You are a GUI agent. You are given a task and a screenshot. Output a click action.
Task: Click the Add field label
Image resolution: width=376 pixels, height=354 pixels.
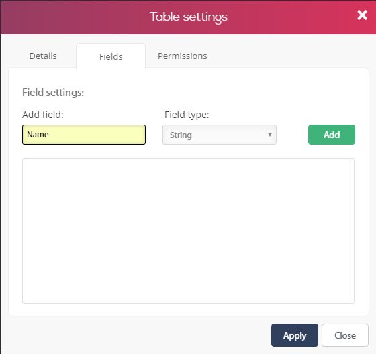pos(43,115)
